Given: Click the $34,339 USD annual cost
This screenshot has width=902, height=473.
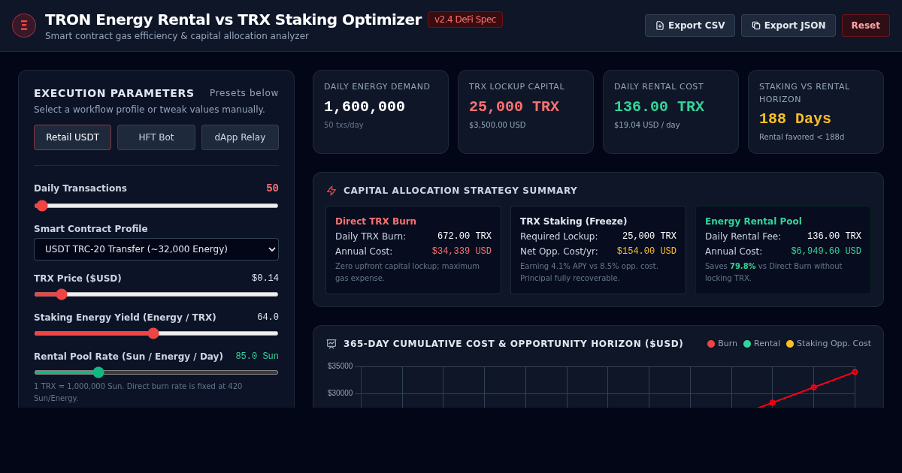Looking at the screenshot, I should click(x=462, y=252).
